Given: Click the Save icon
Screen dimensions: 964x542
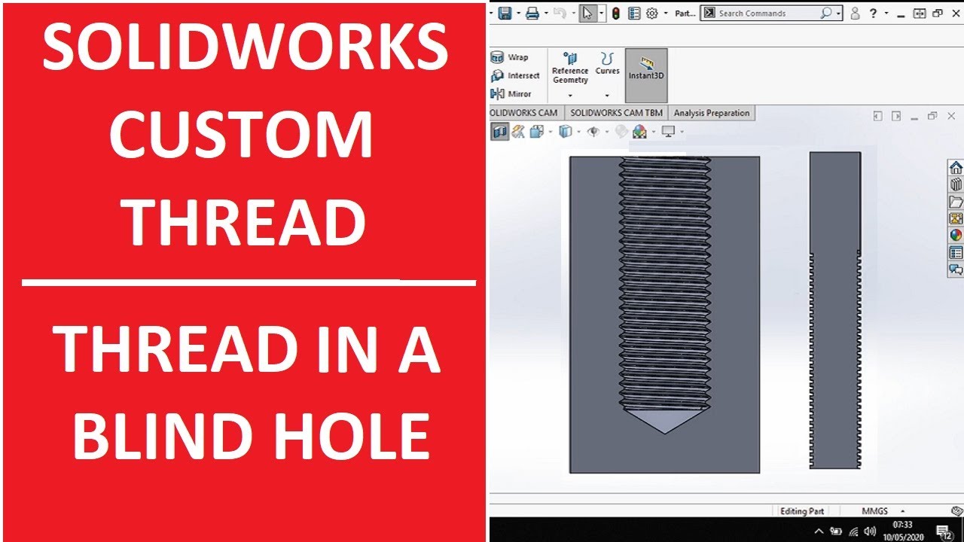Looking at the screenshot, I should 505,14.
